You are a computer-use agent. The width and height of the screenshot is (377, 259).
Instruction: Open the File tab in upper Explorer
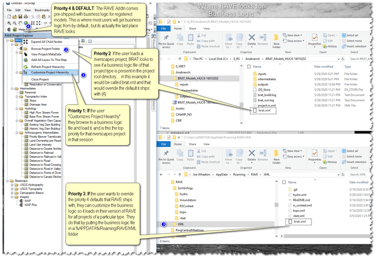pyautogui.click(x=164, y=28)
